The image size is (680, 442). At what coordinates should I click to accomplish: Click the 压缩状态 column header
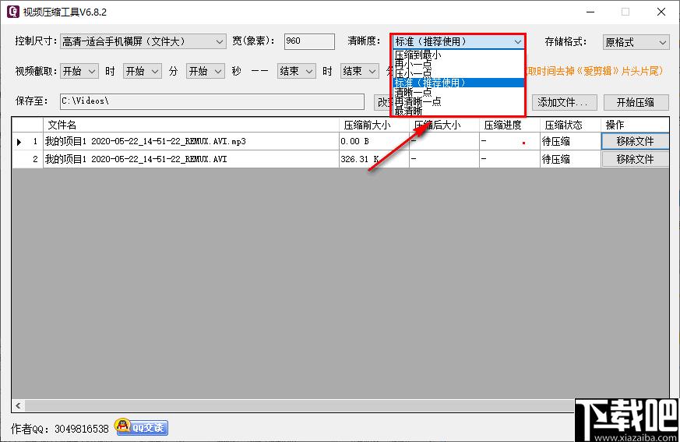point(570,125)
